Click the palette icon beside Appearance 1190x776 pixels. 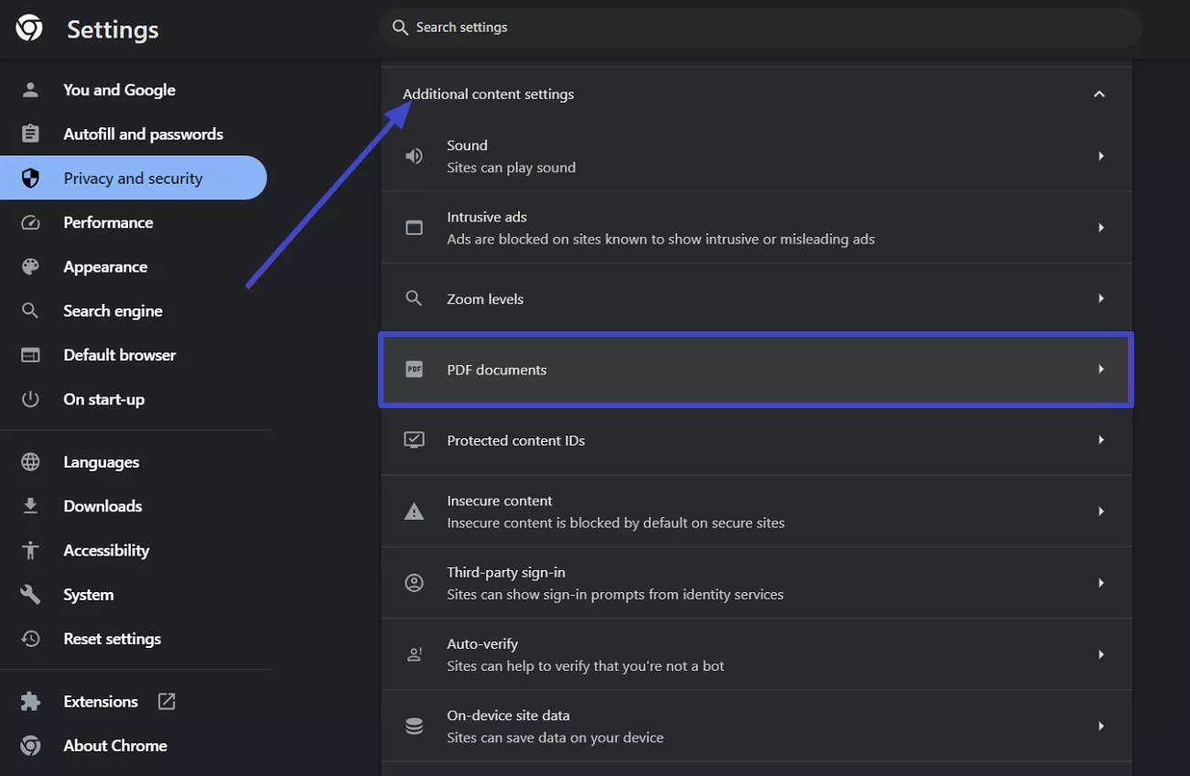(x=30, y=266)
